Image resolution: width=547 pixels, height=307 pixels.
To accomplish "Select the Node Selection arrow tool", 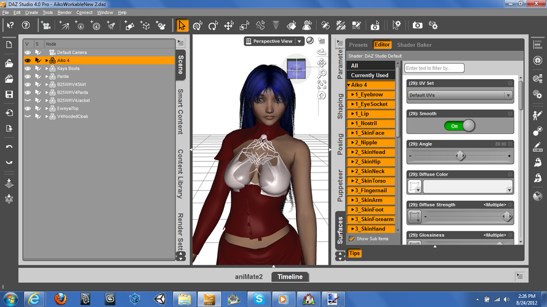I will (182, 25).
